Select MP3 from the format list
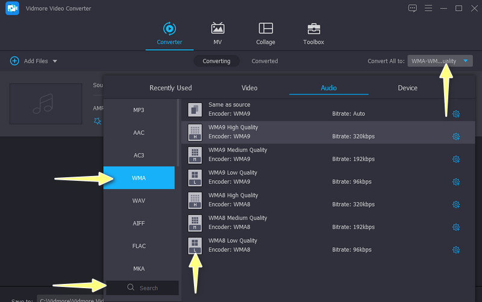The width and height of the screenshot is (482, 302). (x=139, y=110)
